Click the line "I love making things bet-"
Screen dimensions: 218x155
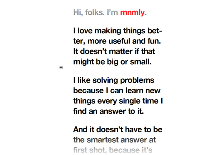click(118, 31)
